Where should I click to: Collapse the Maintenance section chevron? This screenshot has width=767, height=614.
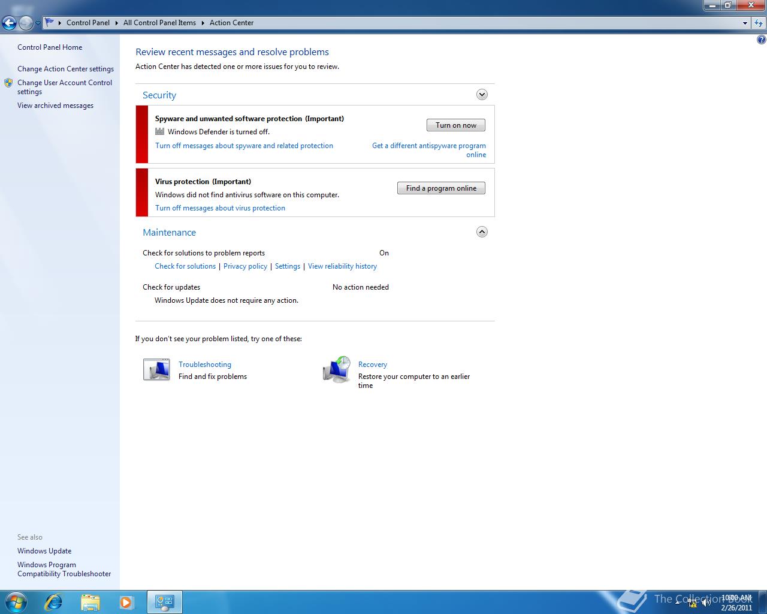482,232
